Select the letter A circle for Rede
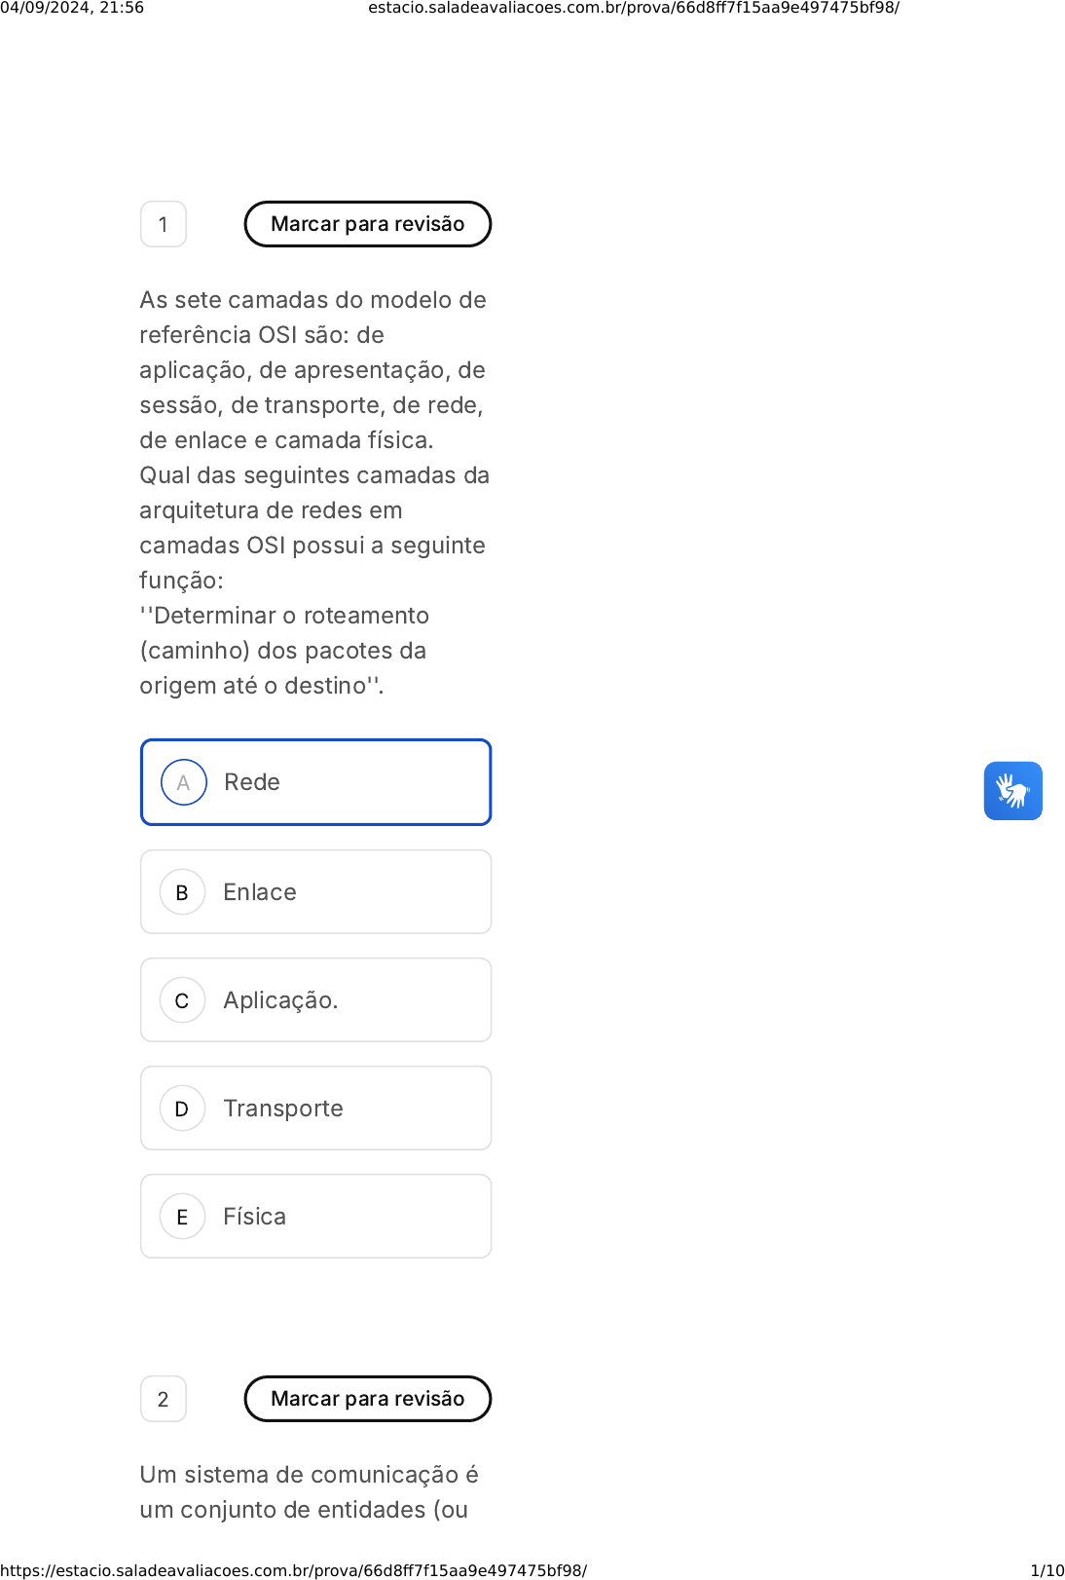The width and height of the screenshot is (1065, 1580). click(x=184, y=782)
